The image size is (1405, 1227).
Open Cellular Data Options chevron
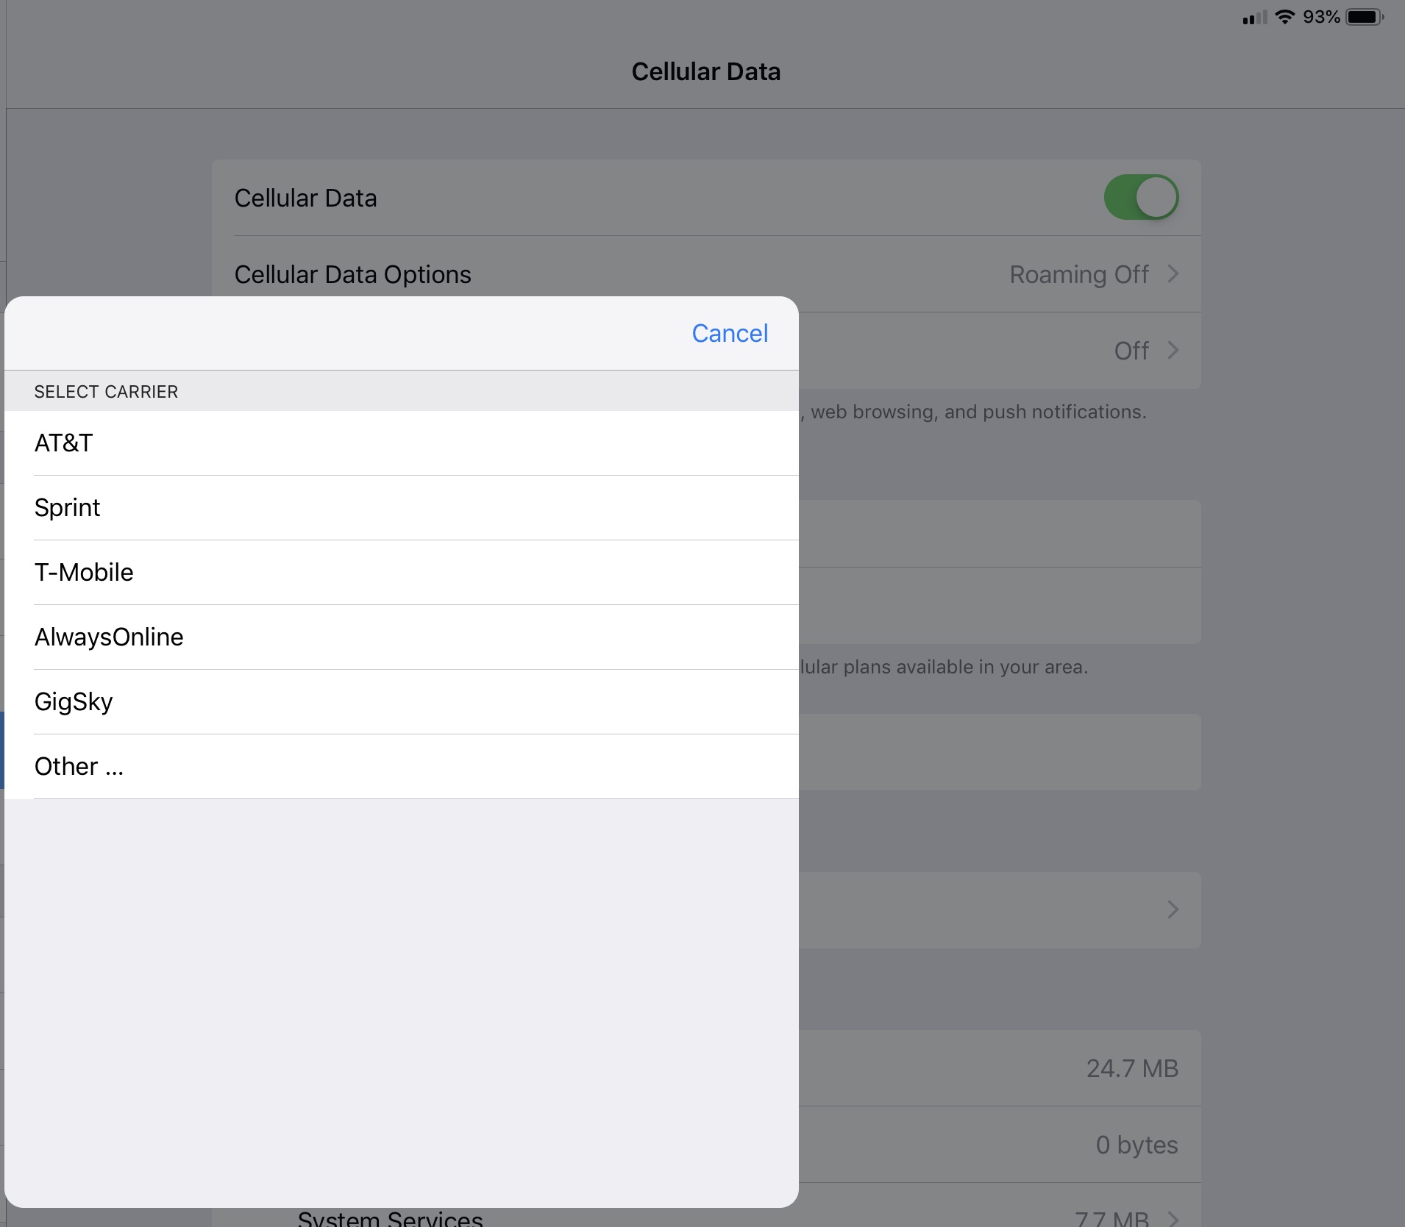(x=1173, y=274)
